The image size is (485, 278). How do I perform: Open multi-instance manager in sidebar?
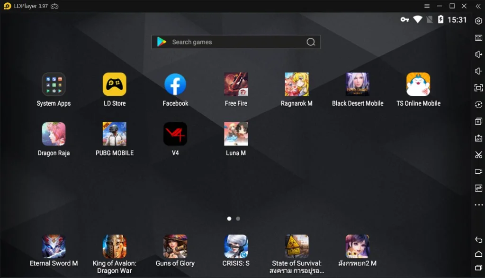(x=478, y=121)
